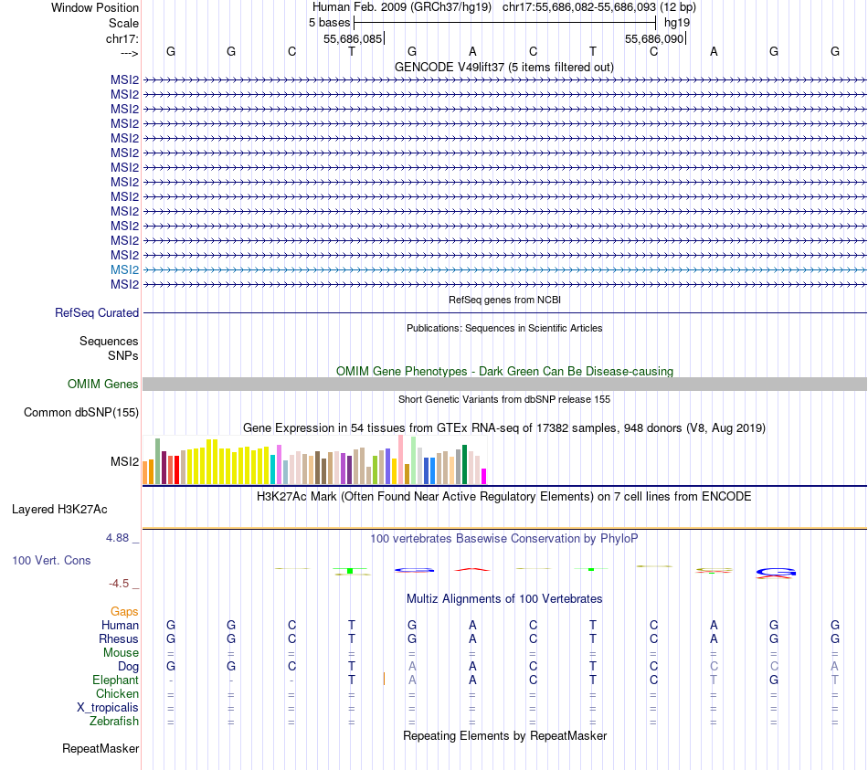Image resolution: width=868 pixels, height=770 pixels.
Task: Click the tallest pink bar in GTEx chart
Action: pyautogui.click(x=401, y=459)
